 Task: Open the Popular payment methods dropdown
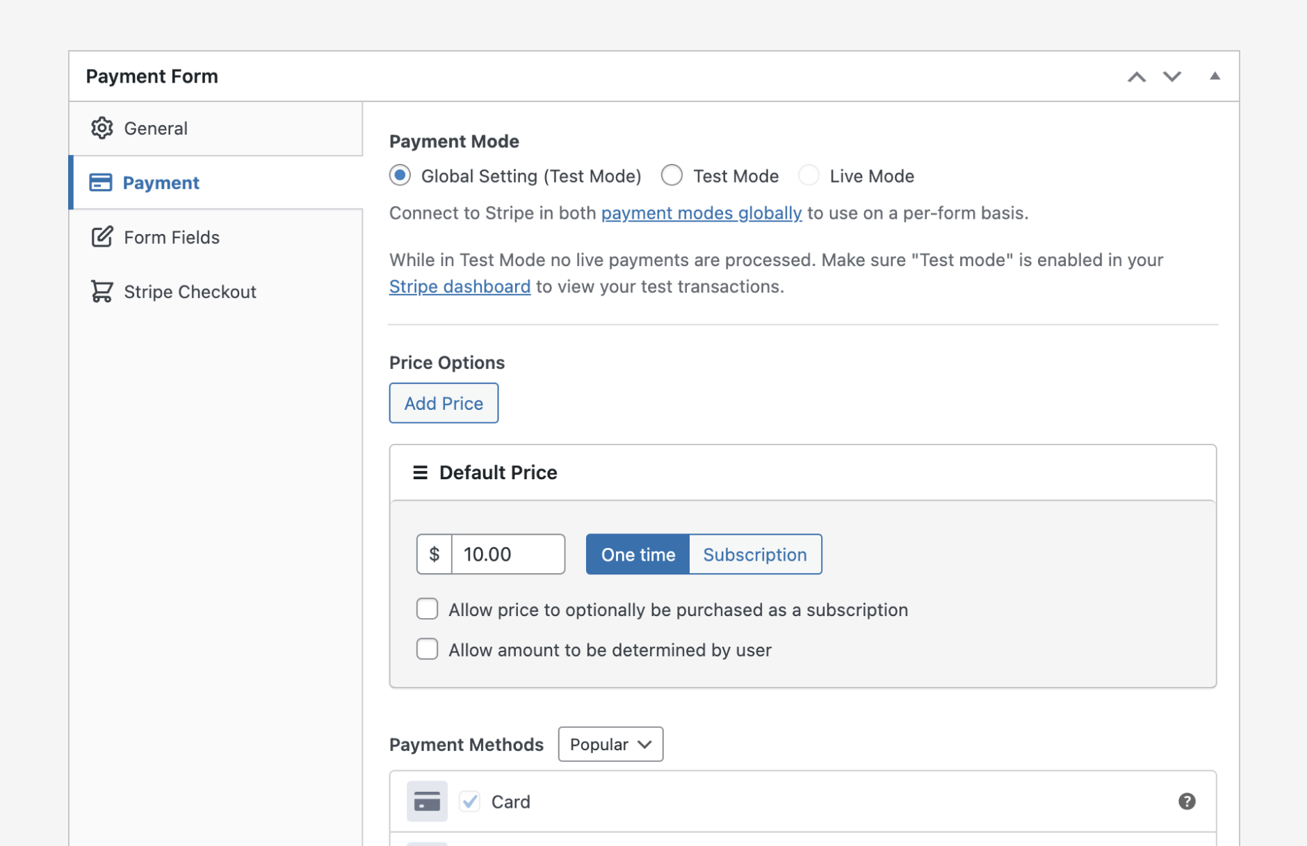tap(610, 745)
